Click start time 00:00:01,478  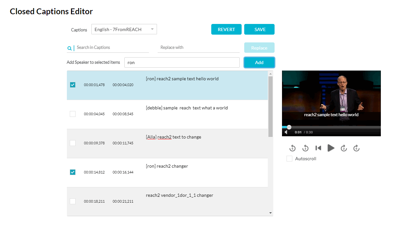click(x=94, y=85)
